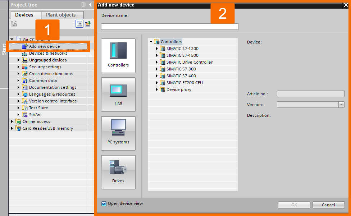
Task: Expand the Device proxy node
Action: (x=157, y=89)
